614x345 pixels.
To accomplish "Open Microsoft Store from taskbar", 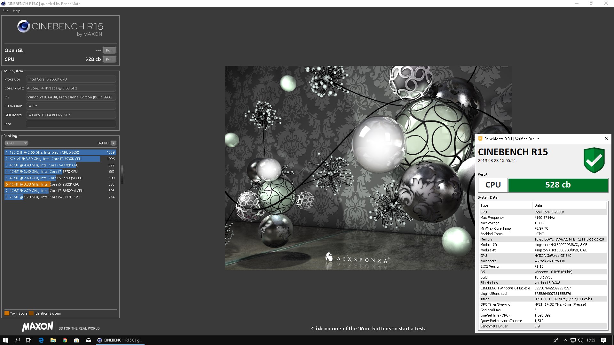I will click(77, 340).
